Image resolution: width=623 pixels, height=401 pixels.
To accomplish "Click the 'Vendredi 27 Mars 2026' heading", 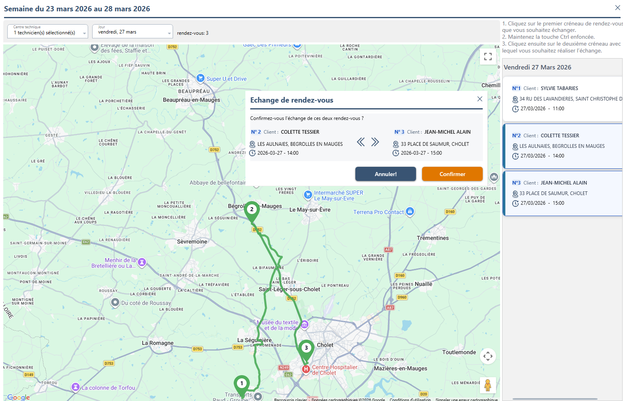I will [x=537, y=67].
